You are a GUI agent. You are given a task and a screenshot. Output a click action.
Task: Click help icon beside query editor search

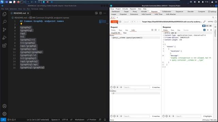111,87
